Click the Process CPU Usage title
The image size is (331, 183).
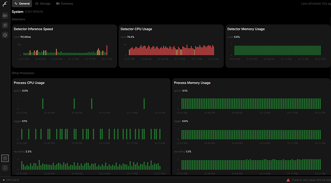click(x=29, y=83)
